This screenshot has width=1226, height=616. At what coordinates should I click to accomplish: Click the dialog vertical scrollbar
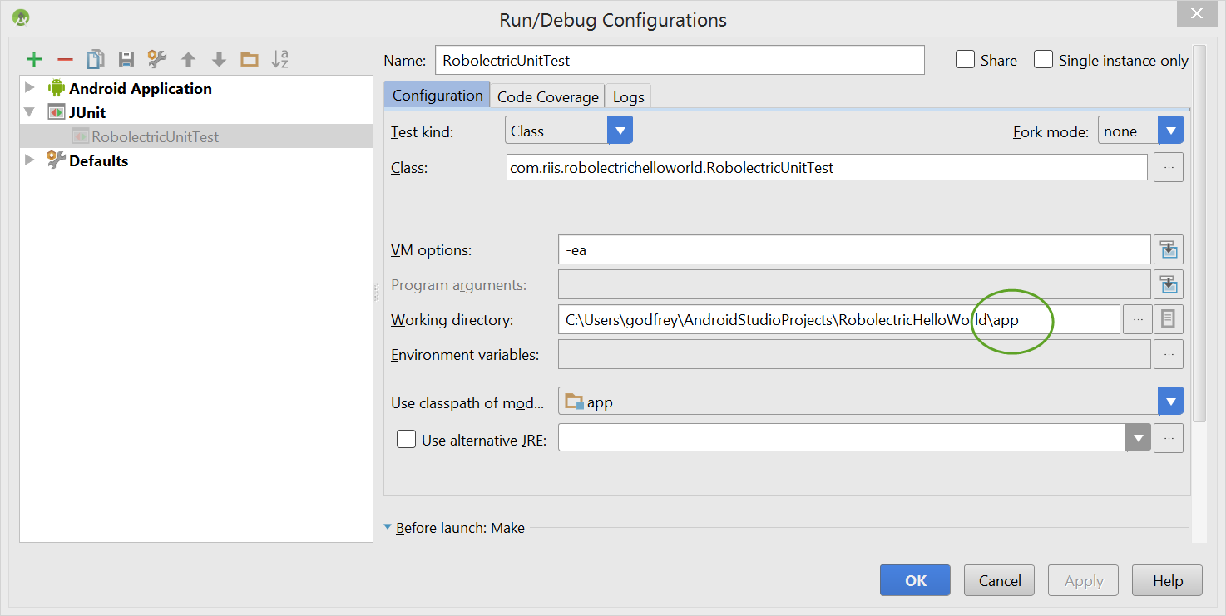(x=1199, y=233)
